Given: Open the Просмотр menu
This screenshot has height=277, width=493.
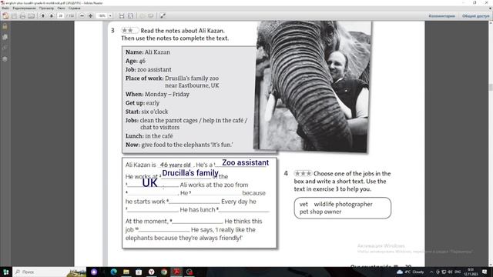Looking at the screenshot, I should [46, 8].
